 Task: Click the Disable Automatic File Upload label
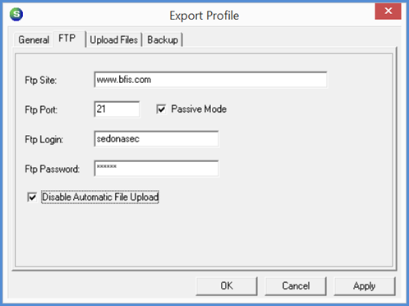point(100,197)
